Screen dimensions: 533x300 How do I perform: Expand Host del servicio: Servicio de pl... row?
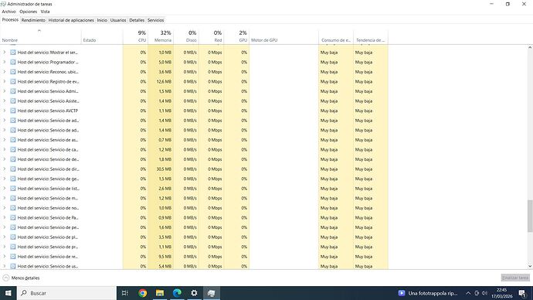[x=5, y=237]
